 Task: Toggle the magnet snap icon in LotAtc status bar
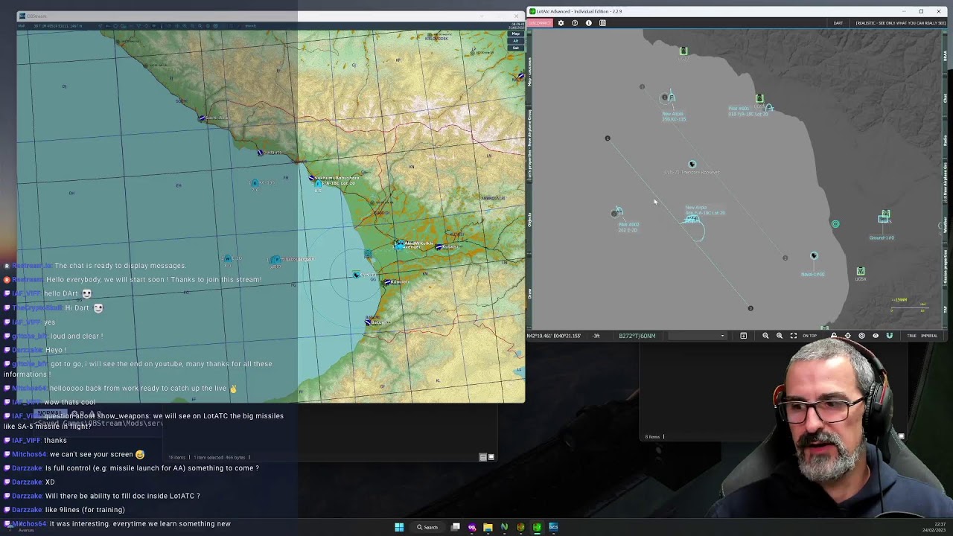click(x=889, y=336)
